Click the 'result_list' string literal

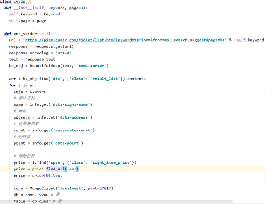[105, 79]
